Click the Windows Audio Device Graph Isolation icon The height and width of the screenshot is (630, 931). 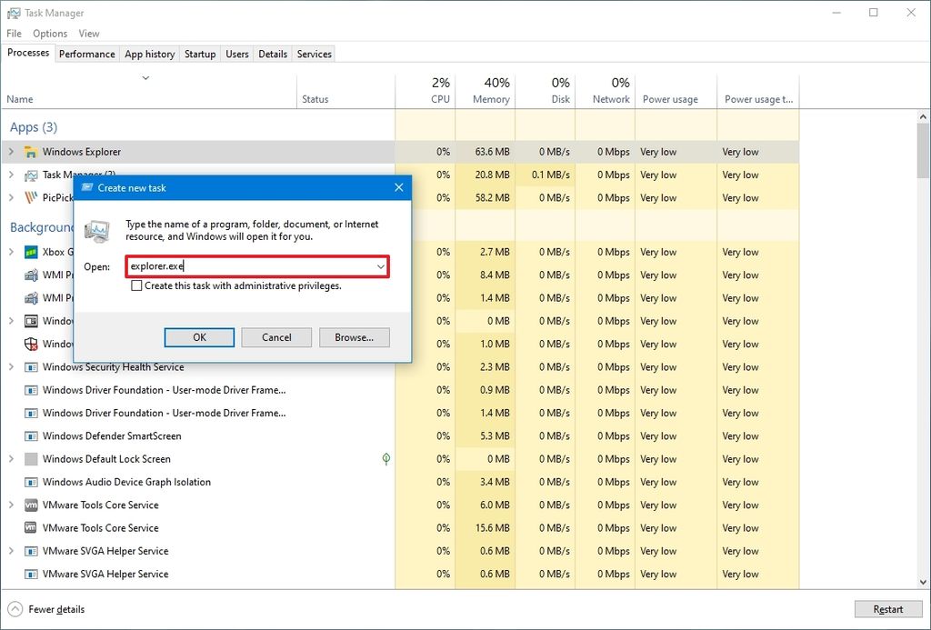click(x=30, y=482)
